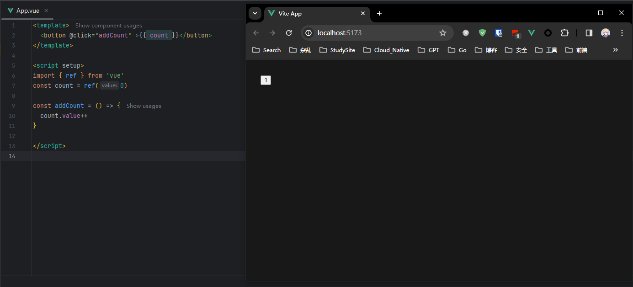Click line number 14 in the gutter
Screen dimensions: 633x287
(12, 156)
